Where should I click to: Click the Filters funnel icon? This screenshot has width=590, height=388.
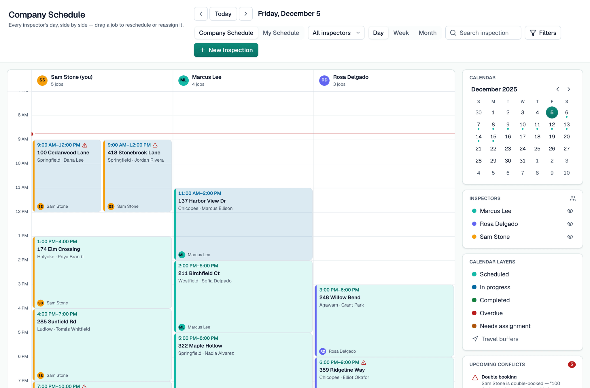click(533, 33)
